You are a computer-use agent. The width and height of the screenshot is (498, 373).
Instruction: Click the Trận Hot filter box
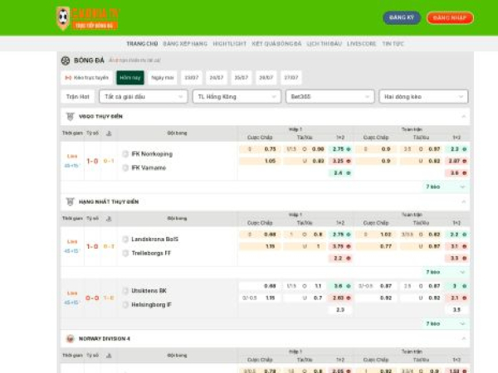(77, 97)
